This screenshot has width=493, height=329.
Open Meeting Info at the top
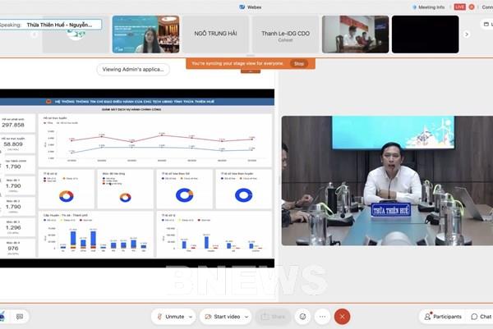[x=427, y=7]
